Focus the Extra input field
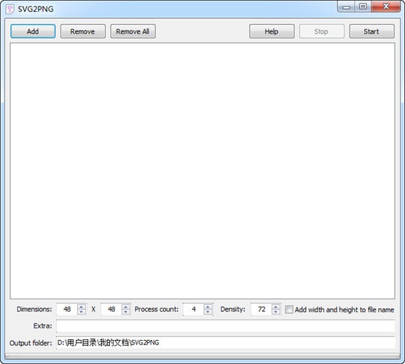405x364 pixels. [226, 326]
